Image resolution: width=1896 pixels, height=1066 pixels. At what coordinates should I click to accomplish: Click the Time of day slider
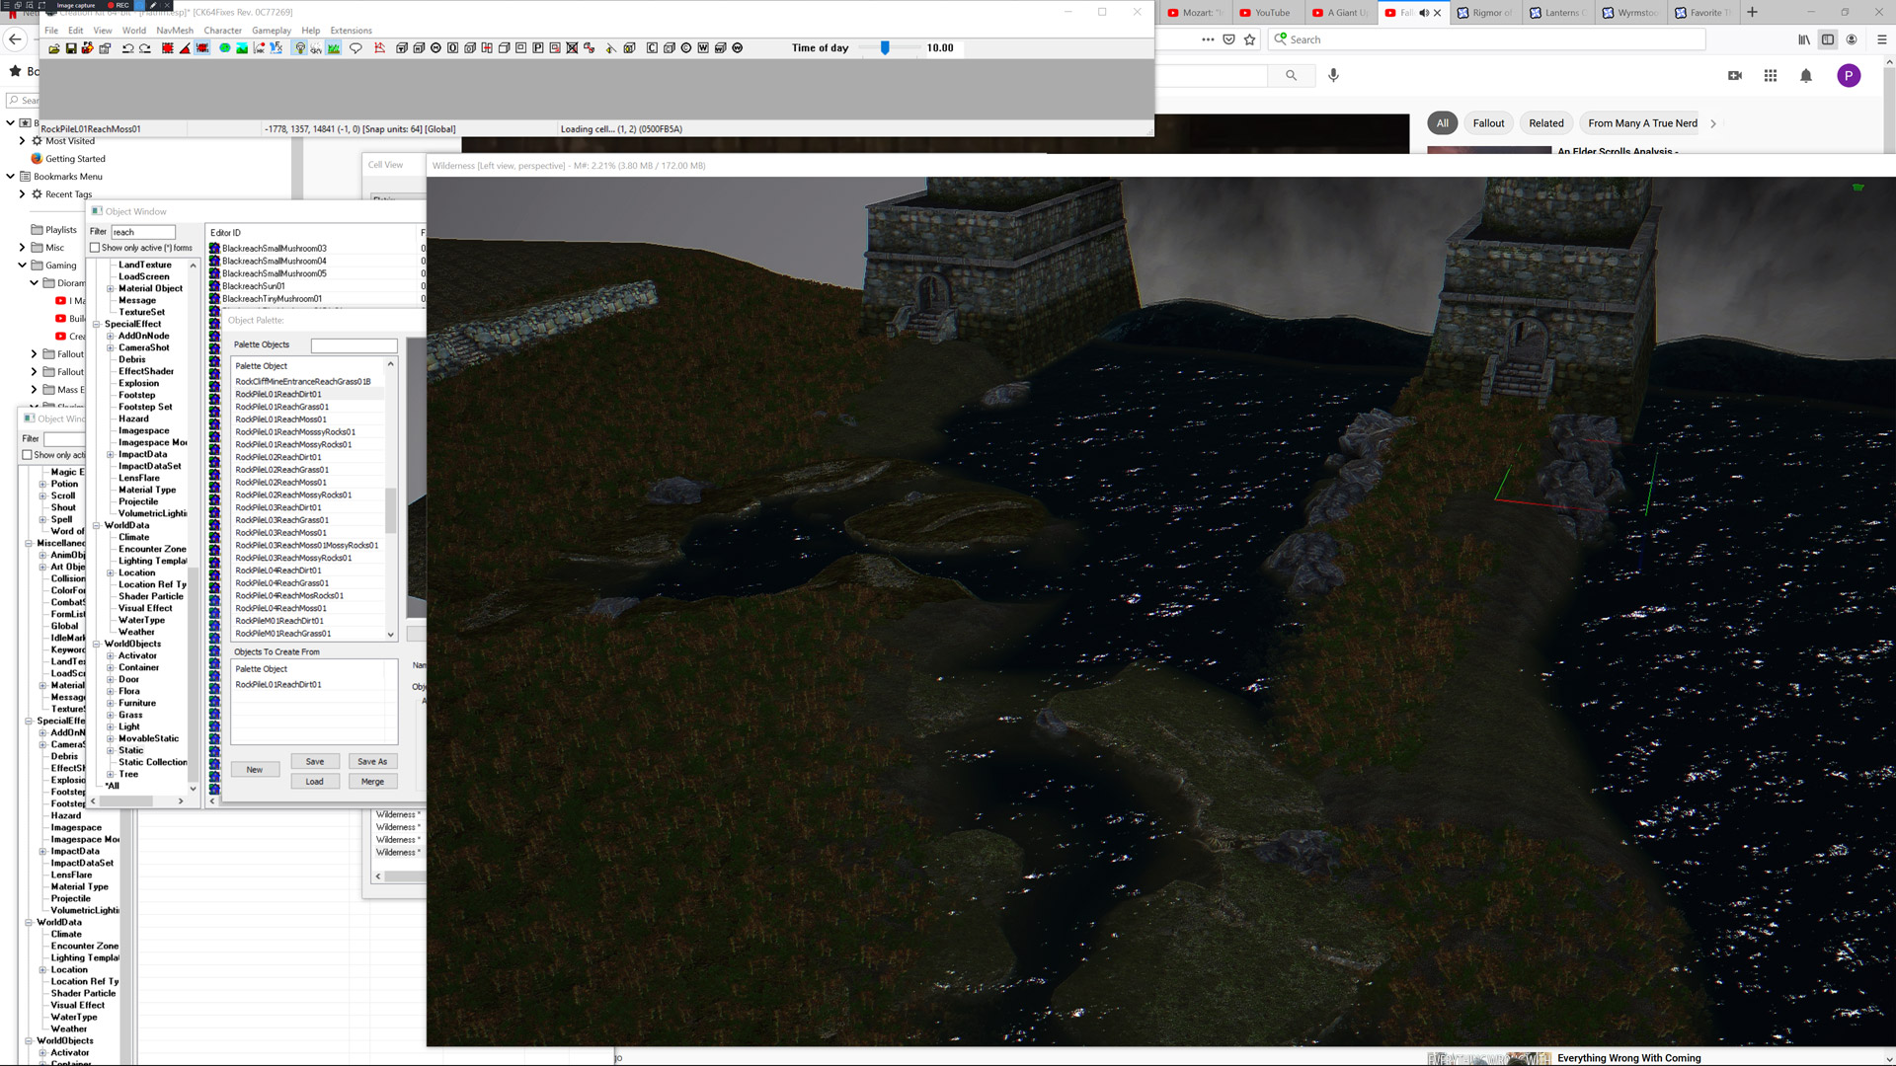pos(885,48)
